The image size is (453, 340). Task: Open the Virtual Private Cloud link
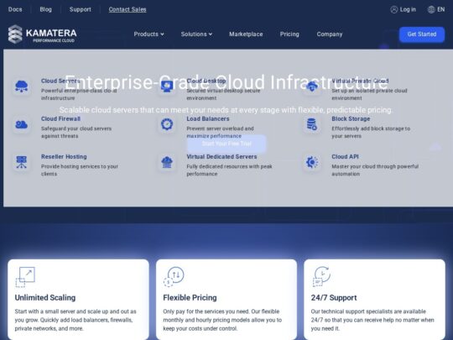click(360, 81)
